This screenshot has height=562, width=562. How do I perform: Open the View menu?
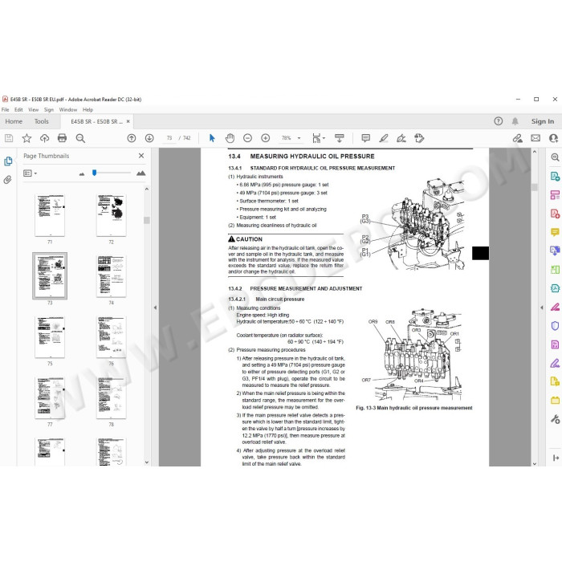click(x=34, y=110)
